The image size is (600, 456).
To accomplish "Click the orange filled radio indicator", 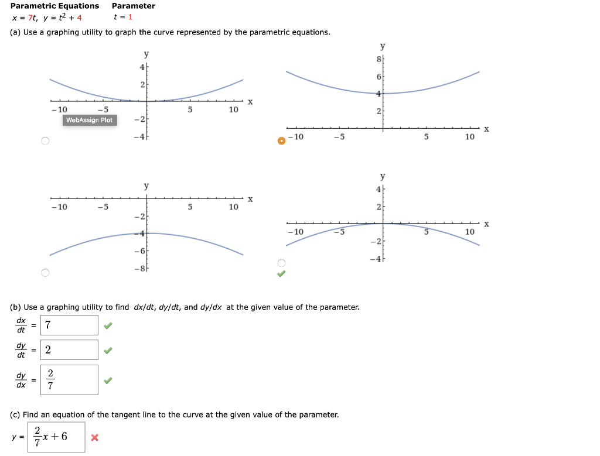I will (x=281, y=140).
